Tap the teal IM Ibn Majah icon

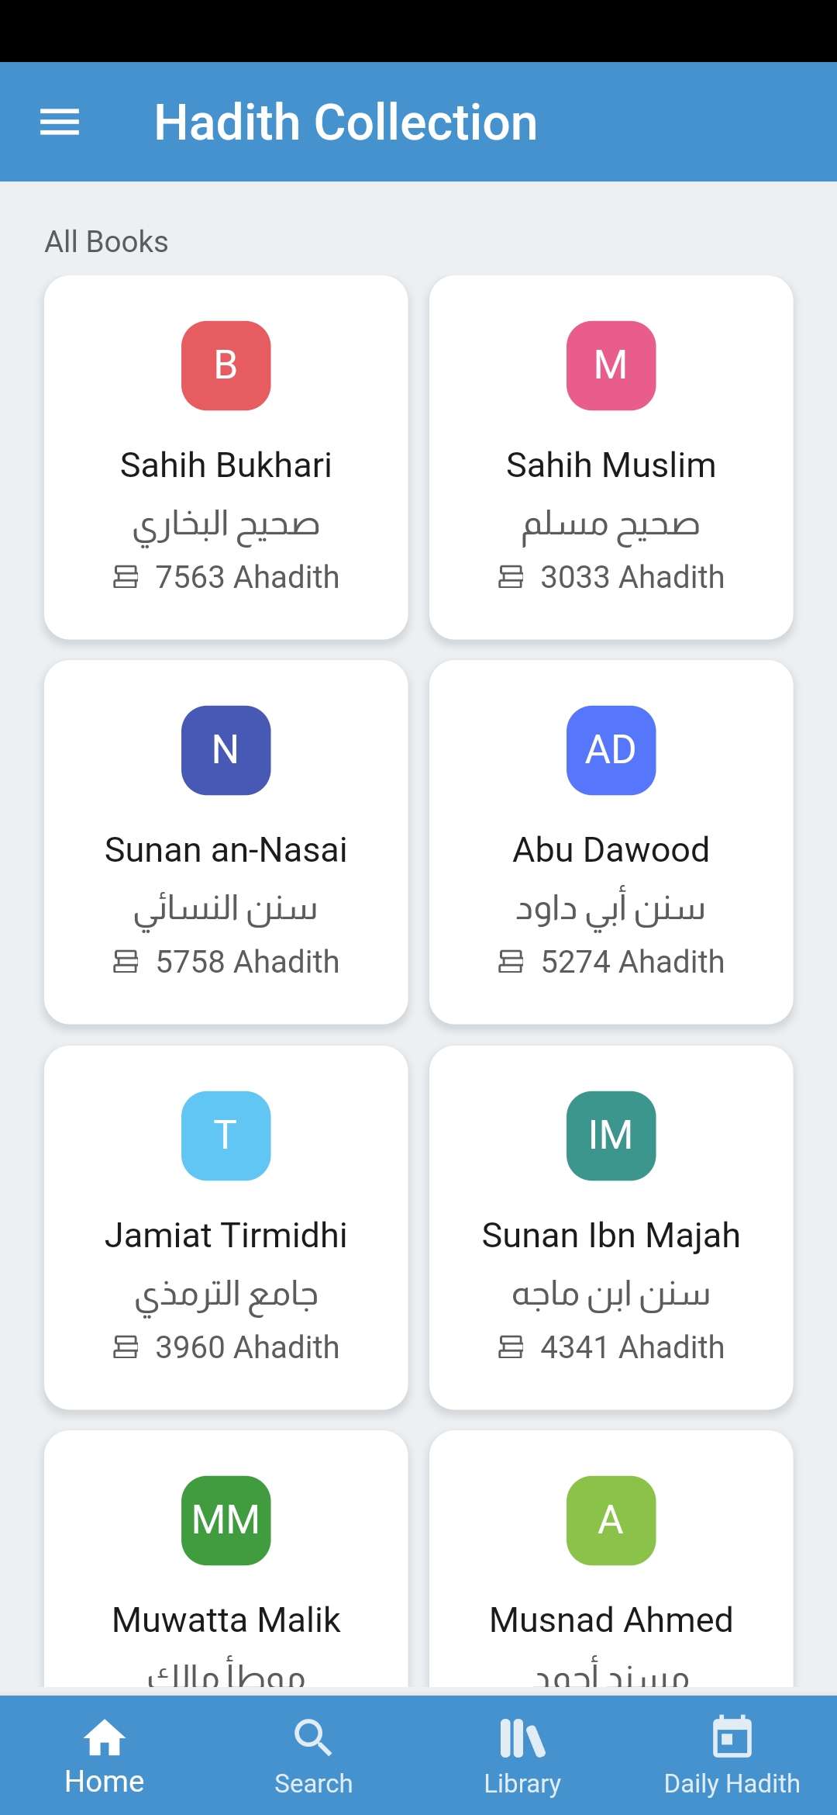pos(611,1136)
